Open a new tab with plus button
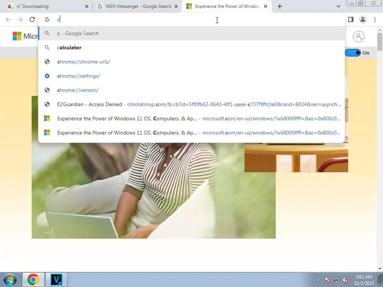Viewport: 383px width, 287px height. pyautogui.click(x=280, y=6)
